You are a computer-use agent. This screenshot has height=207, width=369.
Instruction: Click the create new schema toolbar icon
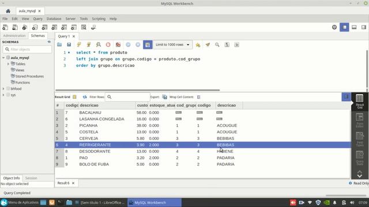(35, 27)
